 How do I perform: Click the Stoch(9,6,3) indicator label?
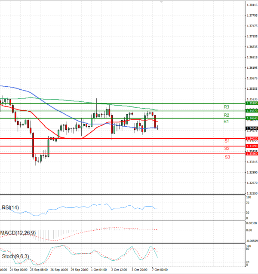15,256
